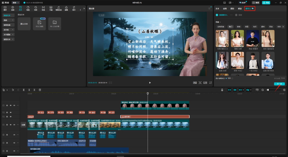Adjust the timeline zoom slider
The width and height of the screenshot is (288, 157).
[x=268, y=90]
